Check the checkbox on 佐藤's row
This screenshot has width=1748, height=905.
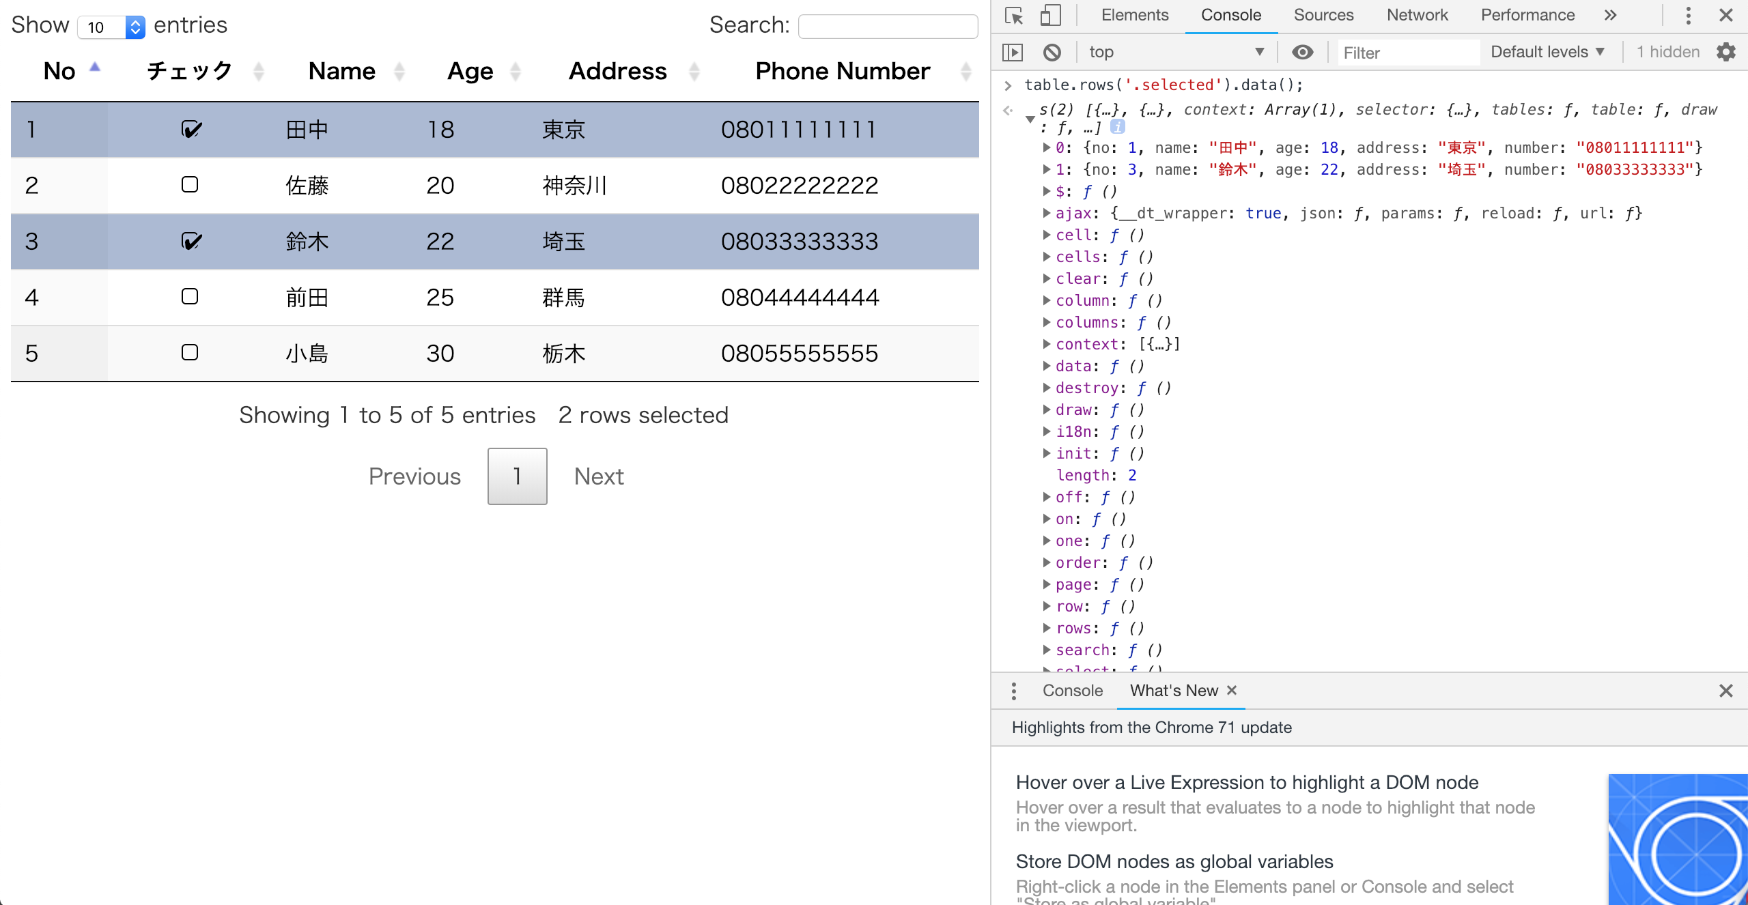pyautogui.click(x=191, y=184)
